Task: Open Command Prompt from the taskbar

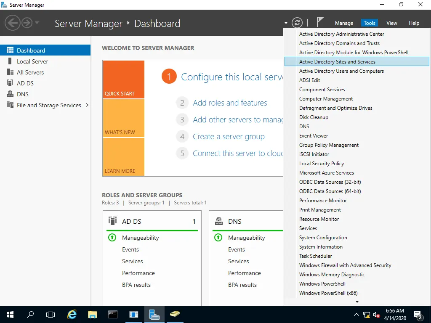Action: [113, 315]
